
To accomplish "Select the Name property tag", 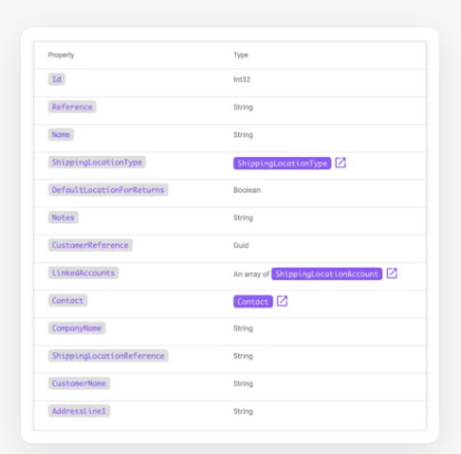I will coord(61,135).
